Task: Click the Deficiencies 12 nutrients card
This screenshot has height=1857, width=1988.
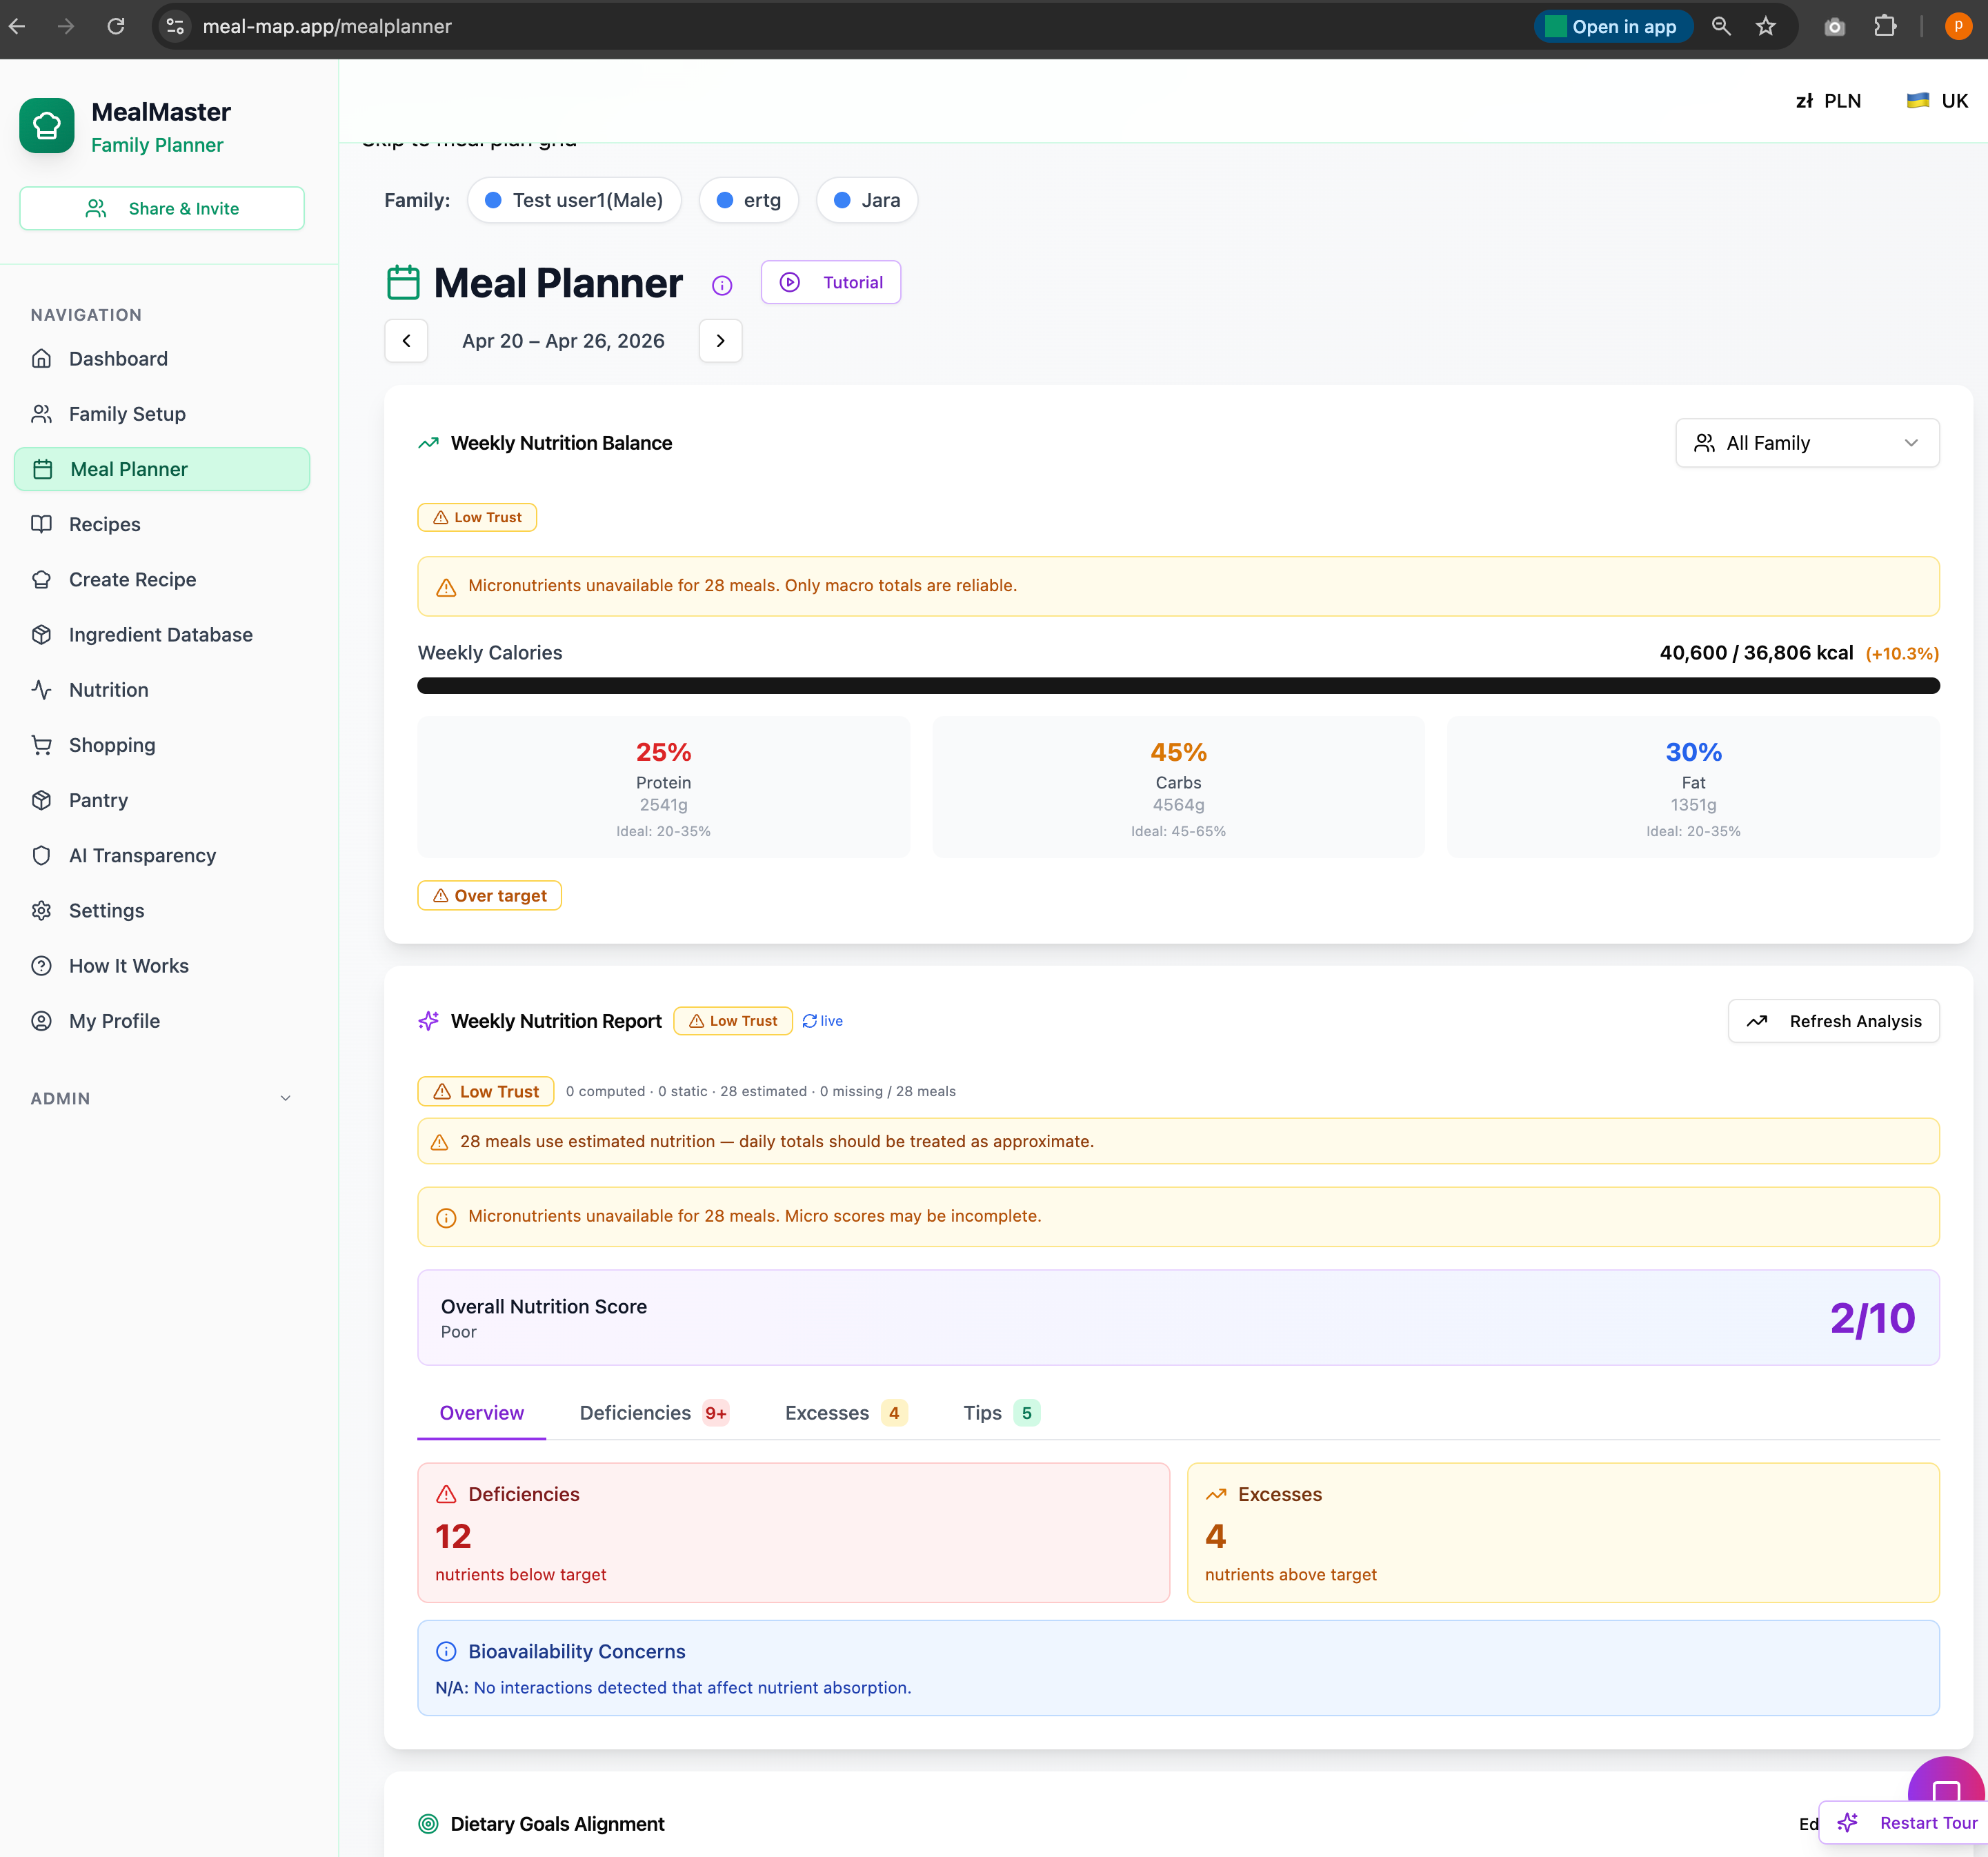Action: coord(793,1533)
